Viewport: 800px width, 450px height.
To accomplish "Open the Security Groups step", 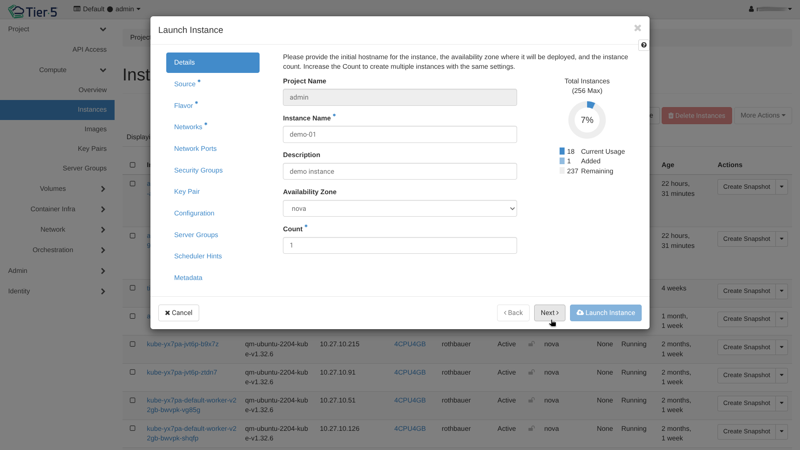I will tap(198, 170).
